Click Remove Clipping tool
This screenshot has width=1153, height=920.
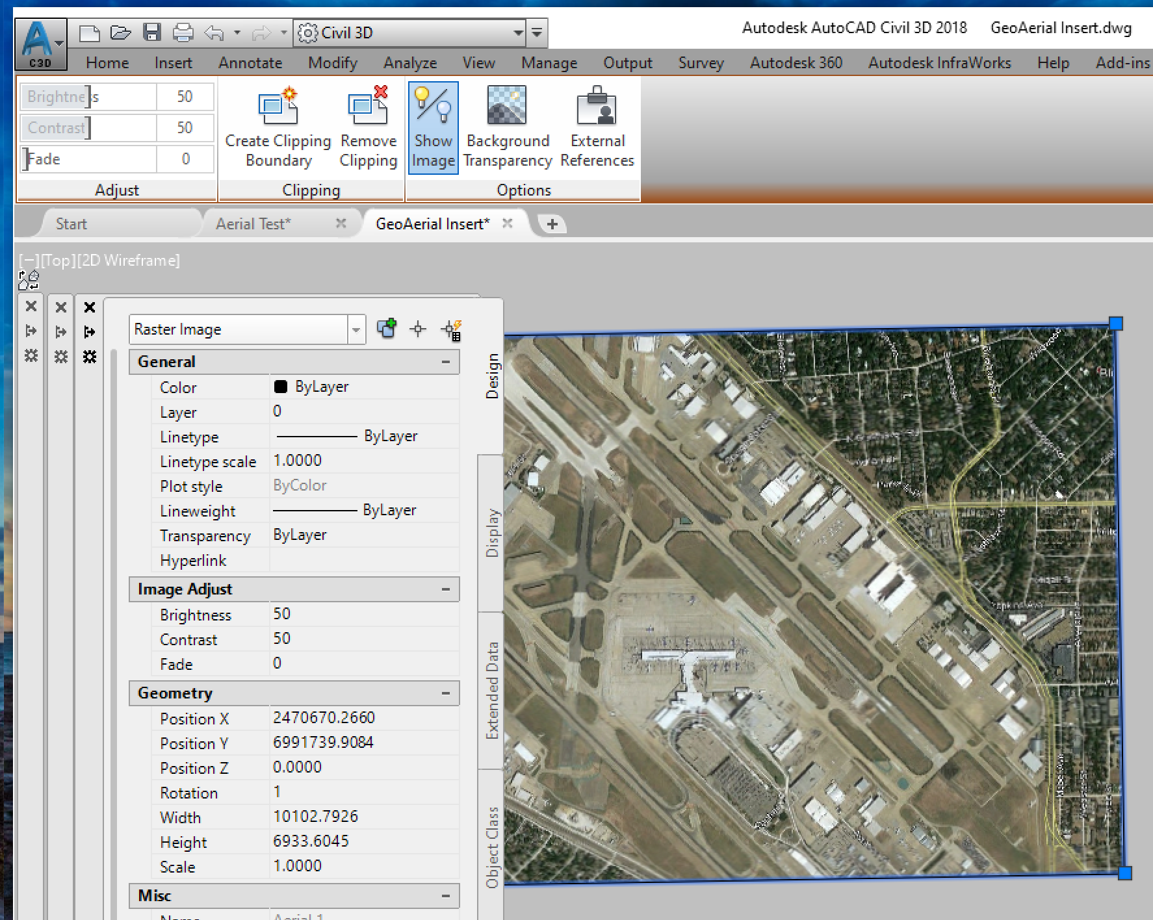point(369,127)
